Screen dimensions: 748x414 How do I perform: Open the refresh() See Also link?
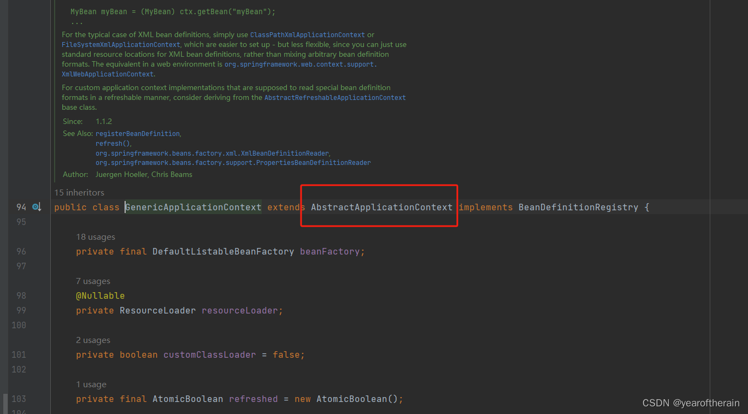113,144
